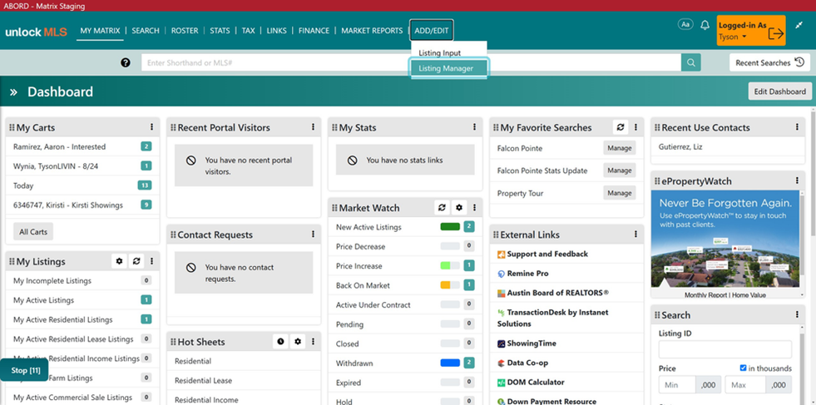816x405 pixels.
Task: Open the Residential Lease hot sheet
Action: 202,381
